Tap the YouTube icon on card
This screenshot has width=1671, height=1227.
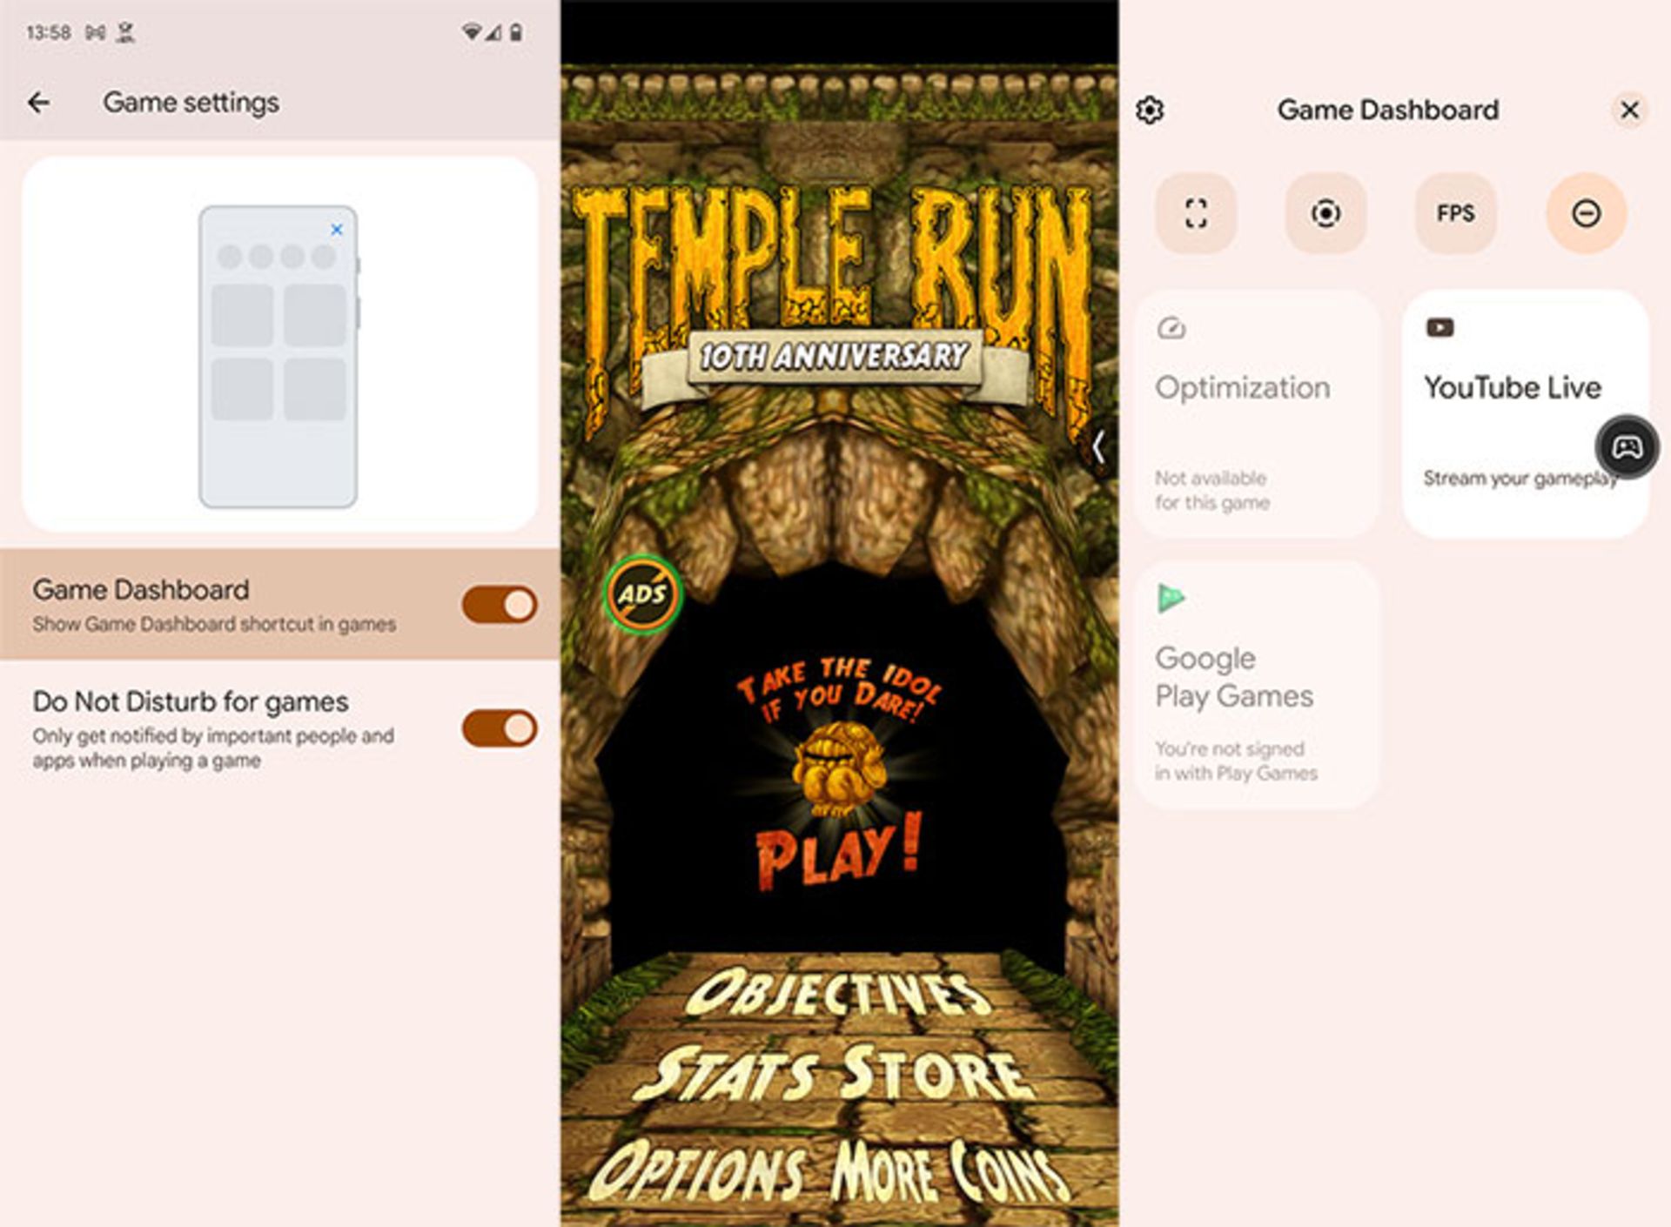point(1439,328)
